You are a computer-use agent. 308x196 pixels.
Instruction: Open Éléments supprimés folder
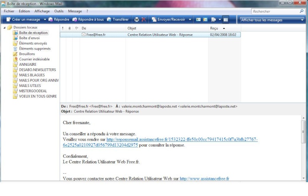(35, 48)
